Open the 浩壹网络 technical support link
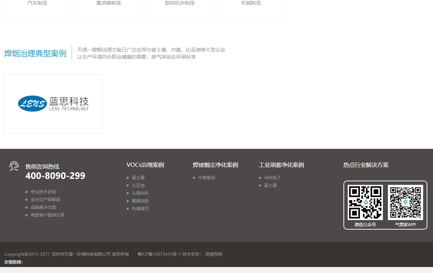This screenshot has width=433, height=273. coord(214,254)
